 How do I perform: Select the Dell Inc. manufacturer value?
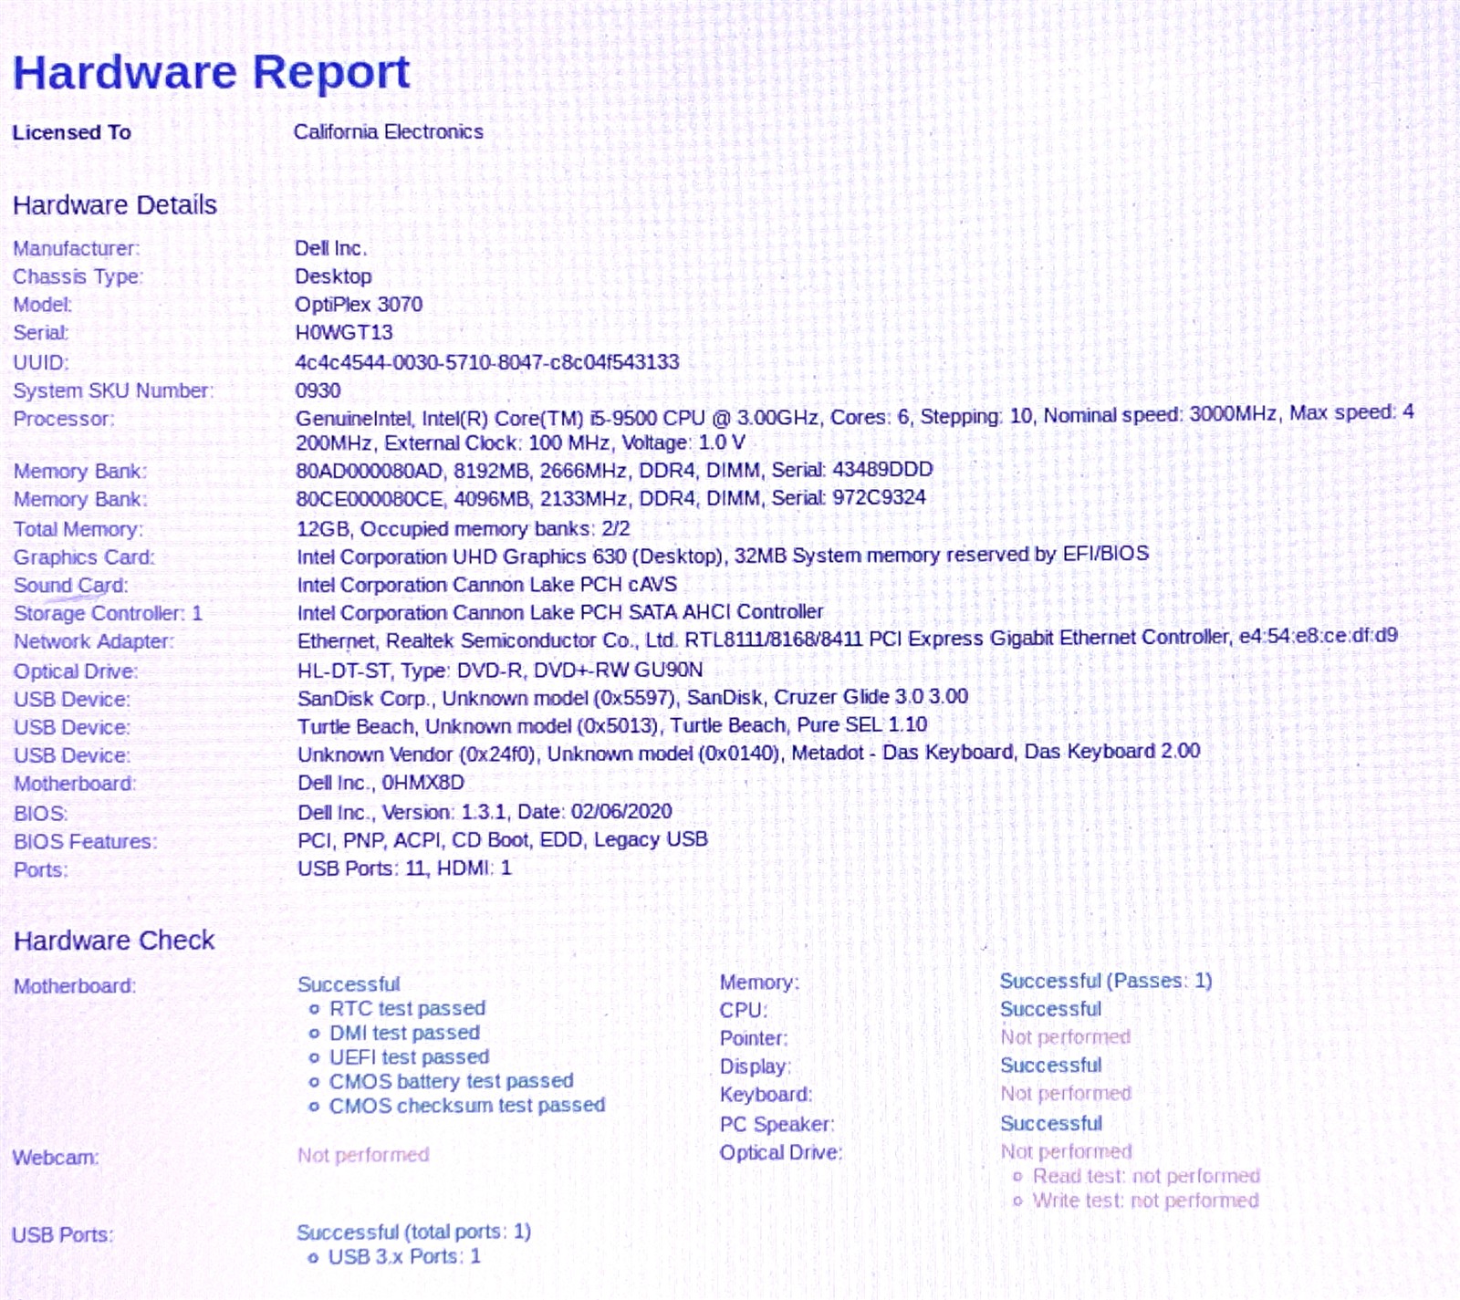click(x=330, y=248)
